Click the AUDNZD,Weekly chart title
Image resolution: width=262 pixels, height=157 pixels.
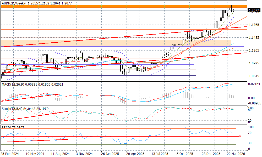click(13, 3)
